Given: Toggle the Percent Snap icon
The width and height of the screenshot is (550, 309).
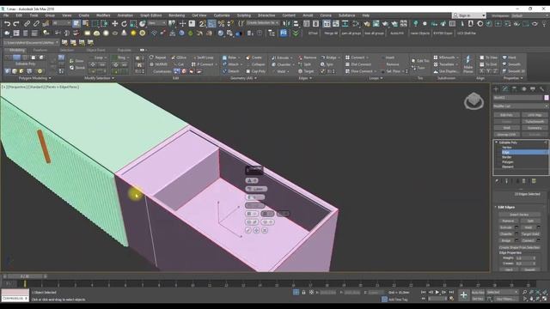Looking at the screenshot, I should click(x=221, y=24).
